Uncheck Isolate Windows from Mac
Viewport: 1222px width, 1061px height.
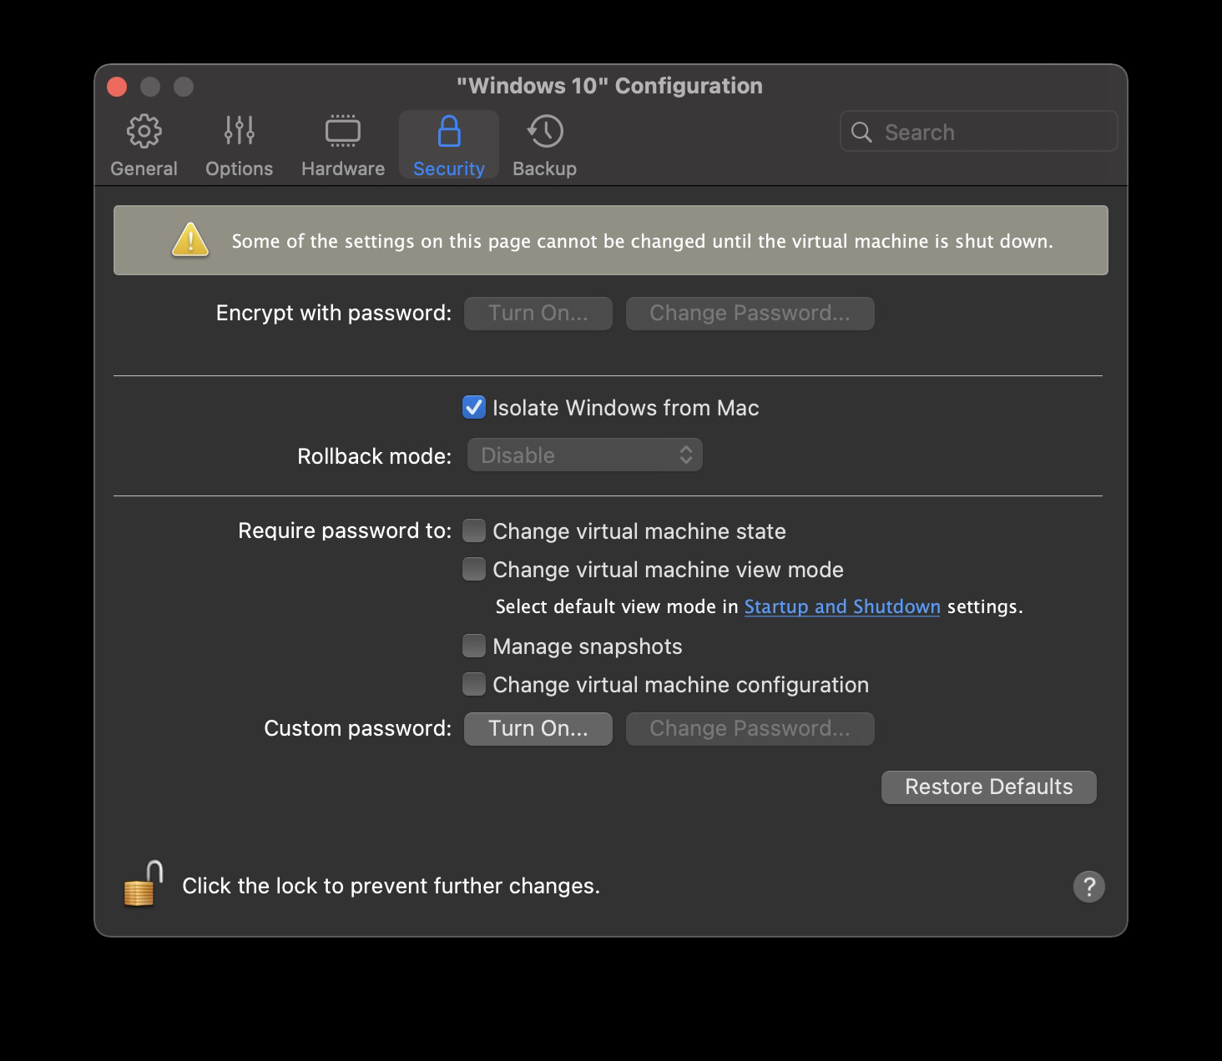tap(473, 408)
